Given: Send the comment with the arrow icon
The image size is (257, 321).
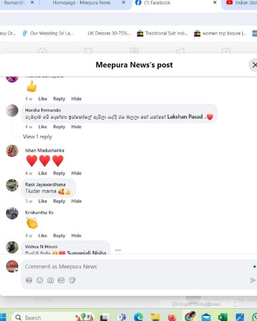Looking at the screenshot, I should tap(253, 280).
